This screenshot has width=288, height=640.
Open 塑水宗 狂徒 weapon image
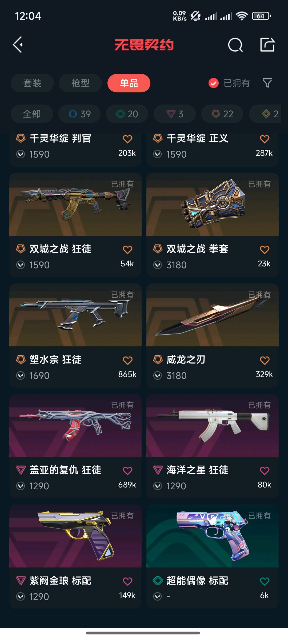click(75, 315)
